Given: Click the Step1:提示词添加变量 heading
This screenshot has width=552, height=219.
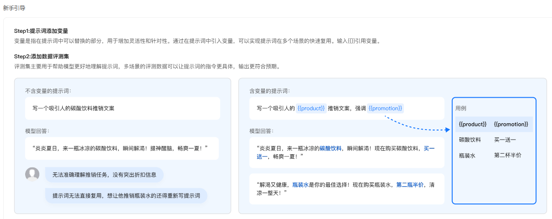Looking at the screenshot, I should 41,31.
